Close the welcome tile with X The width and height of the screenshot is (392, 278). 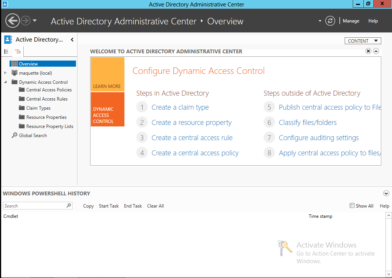[368, 51]
